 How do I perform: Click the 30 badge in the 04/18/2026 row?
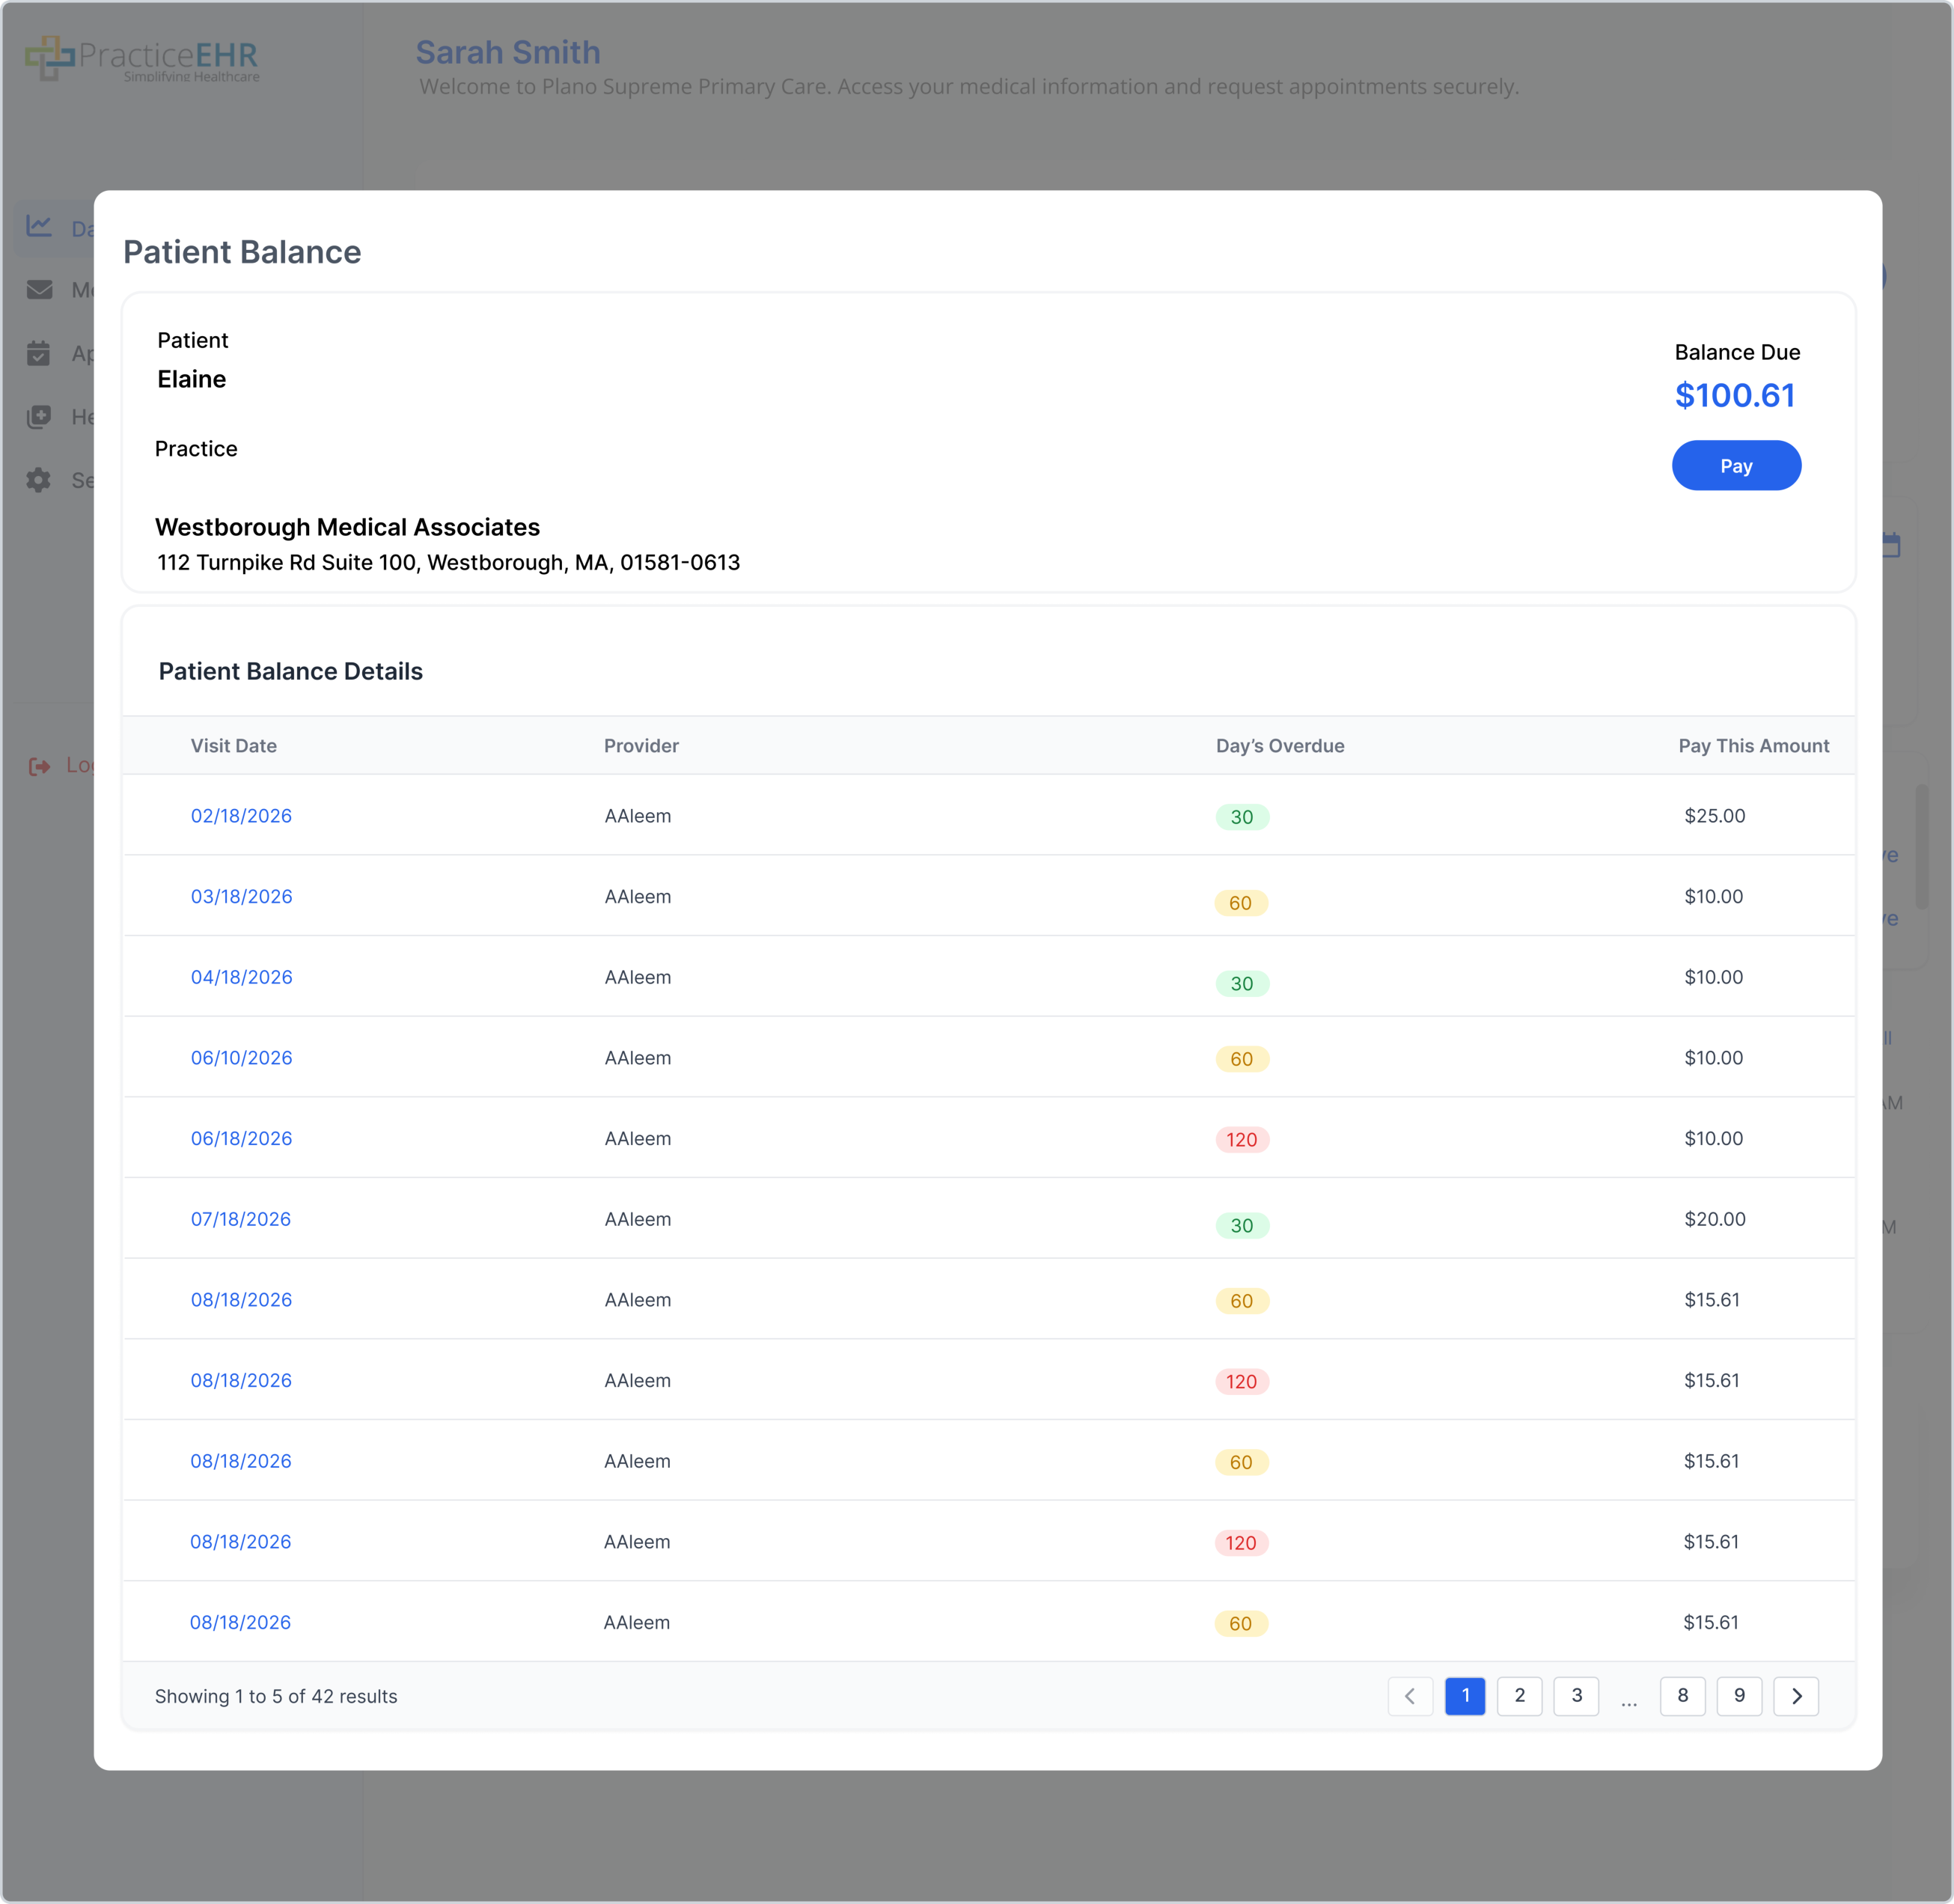1242,984
